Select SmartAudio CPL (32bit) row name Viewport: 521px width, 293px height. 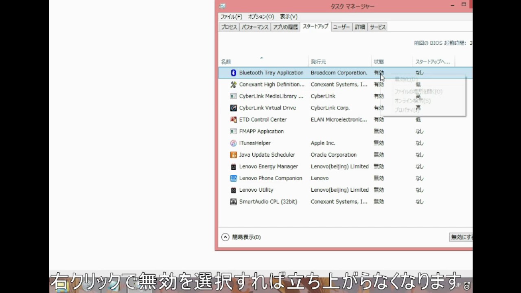(268, 202)
